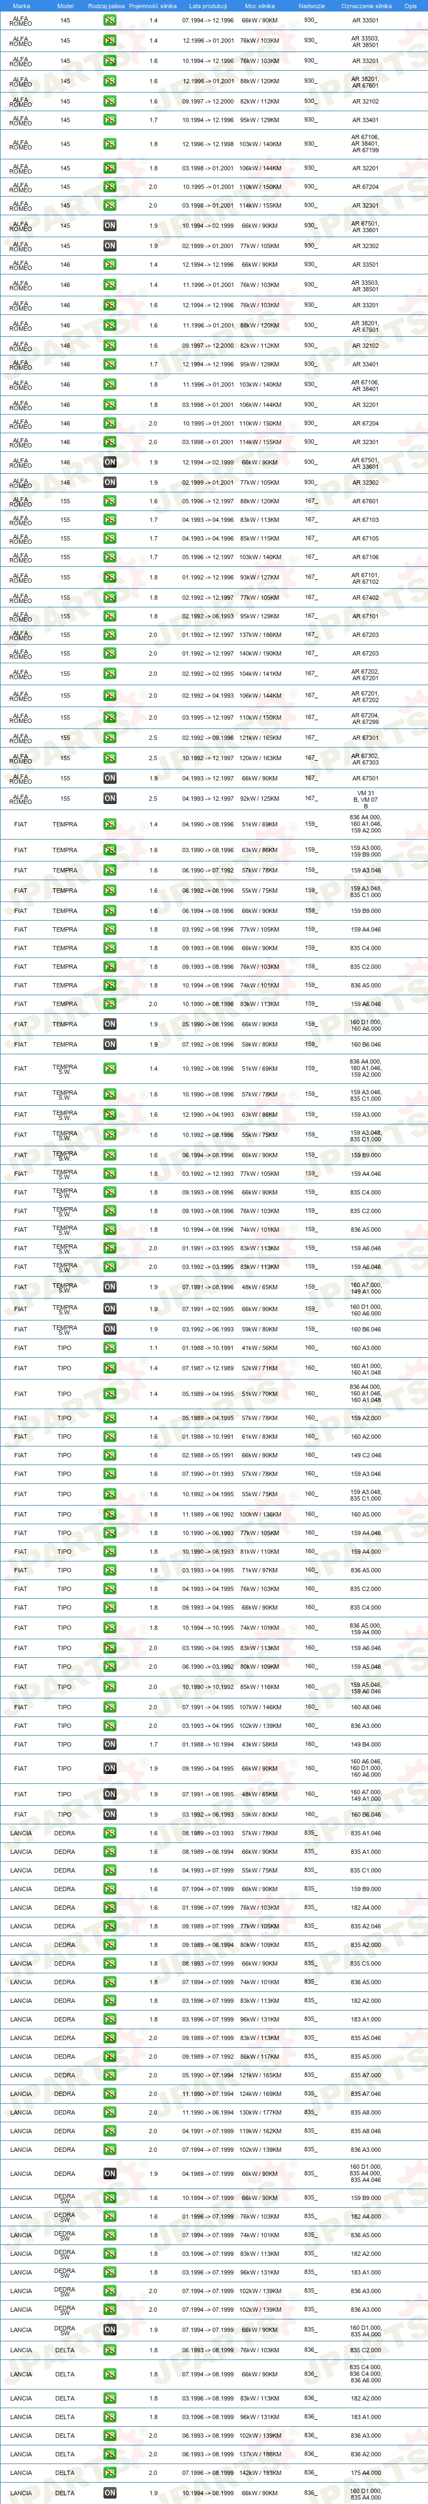The image size is (428, 2504).
Task: Click engine cell 'AR 67106, AR 38401, AR 67199'
Action: tap(365, 144)
